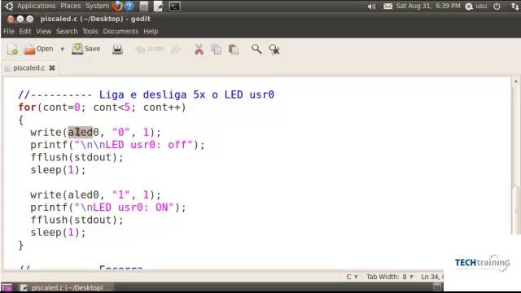Open the File menu
The width and height of the screenshot is (521, 293).
click(x=9, y=31)
